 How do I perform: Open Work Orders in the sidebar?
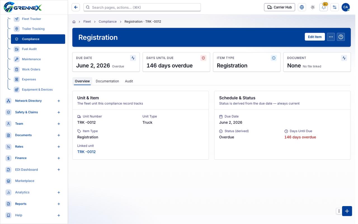point(31,69)
